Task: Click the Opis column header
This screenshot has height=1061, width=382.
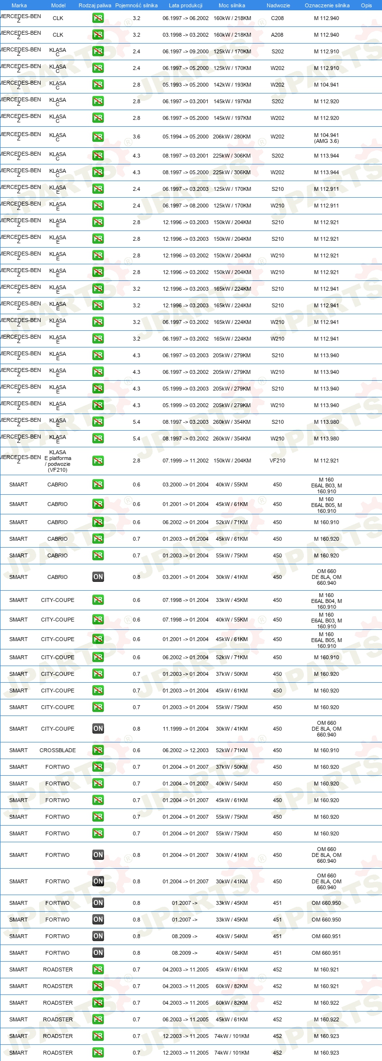Action: 366,5
